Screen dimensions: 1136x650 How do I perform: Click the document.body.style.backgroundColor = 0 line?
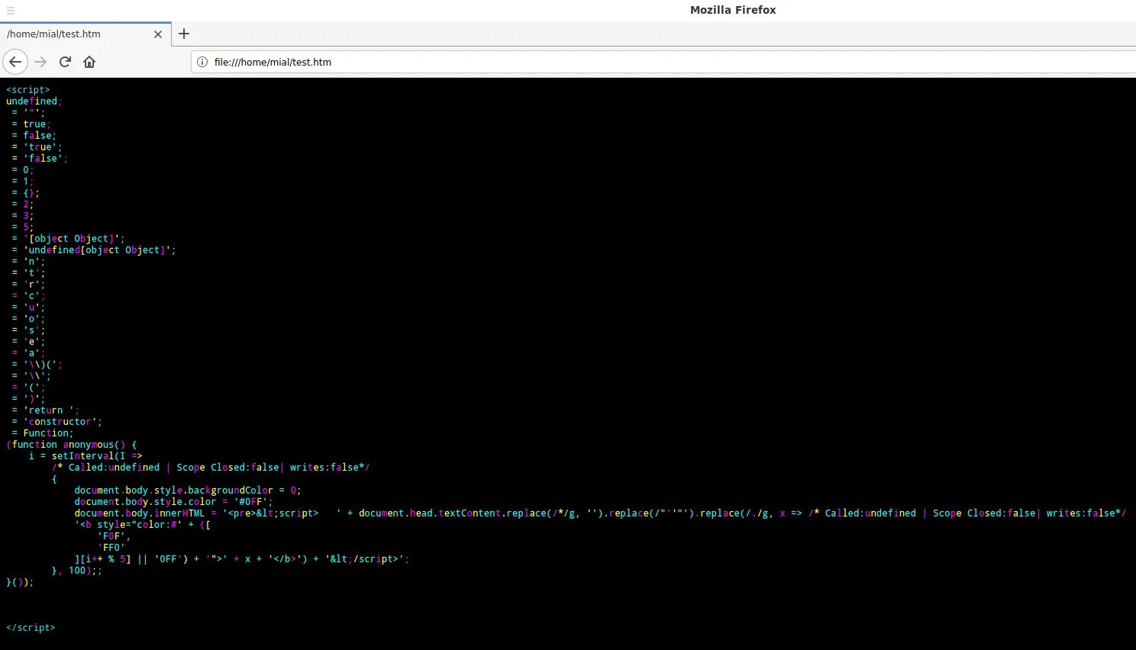[x=188, y=491]
